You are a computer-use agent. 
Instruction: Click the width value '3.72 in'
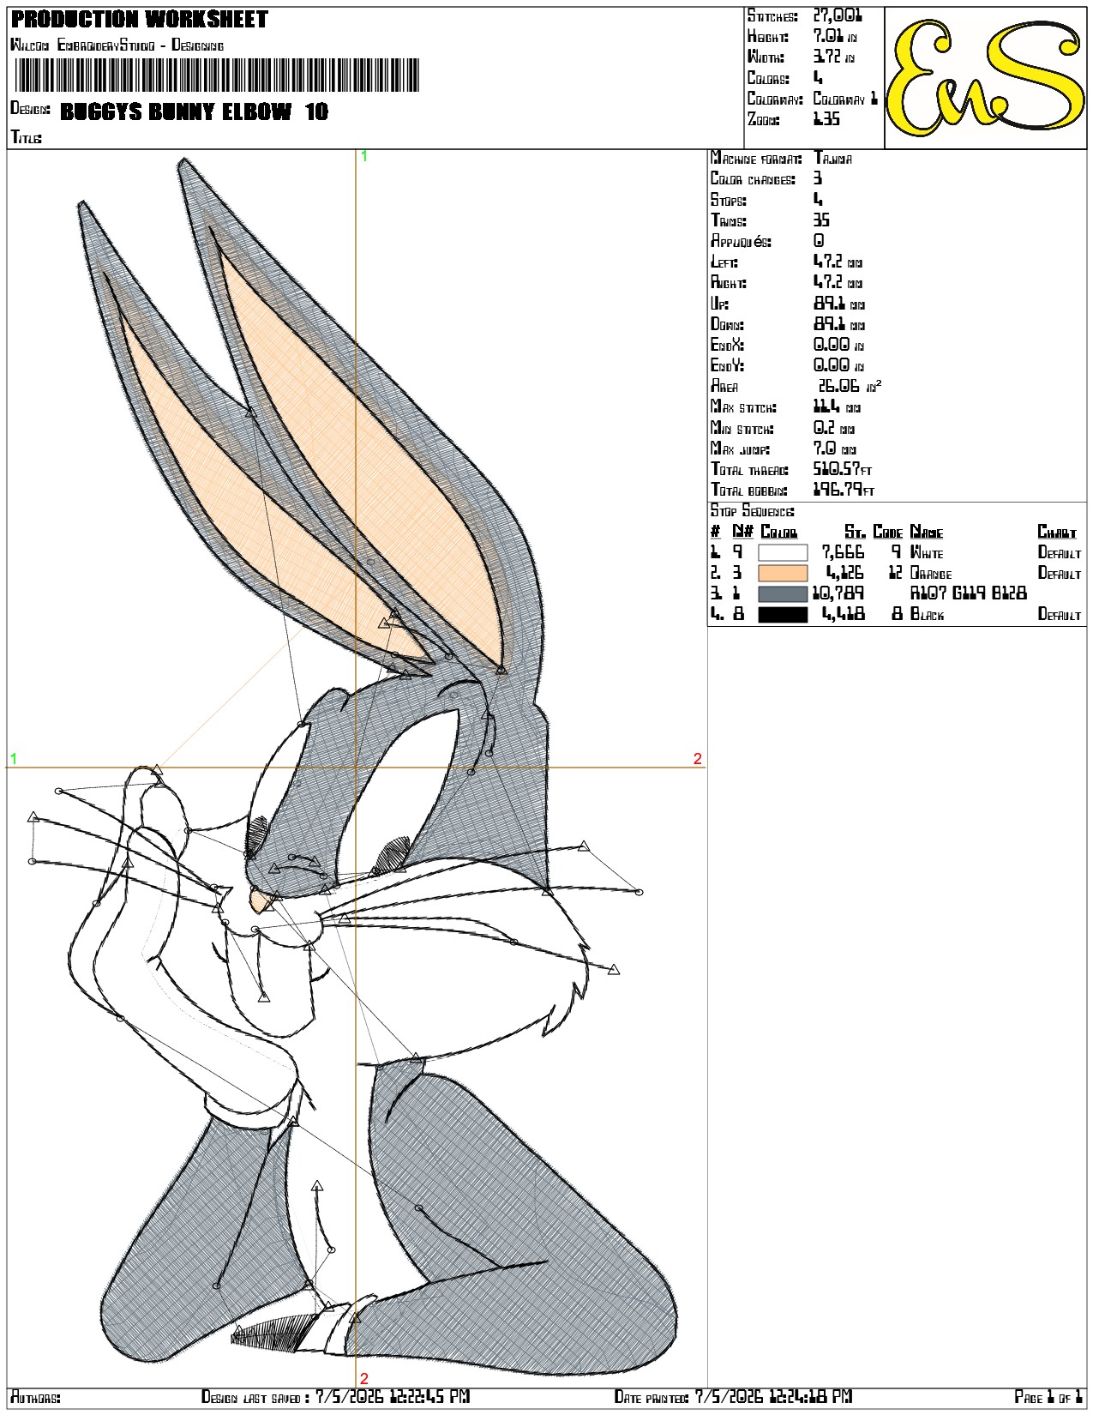point(834,57)
